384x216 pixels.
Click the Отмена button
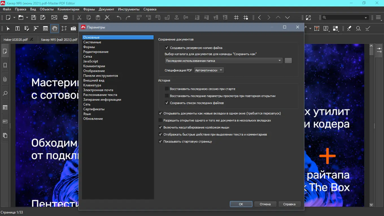pos(265,204)
